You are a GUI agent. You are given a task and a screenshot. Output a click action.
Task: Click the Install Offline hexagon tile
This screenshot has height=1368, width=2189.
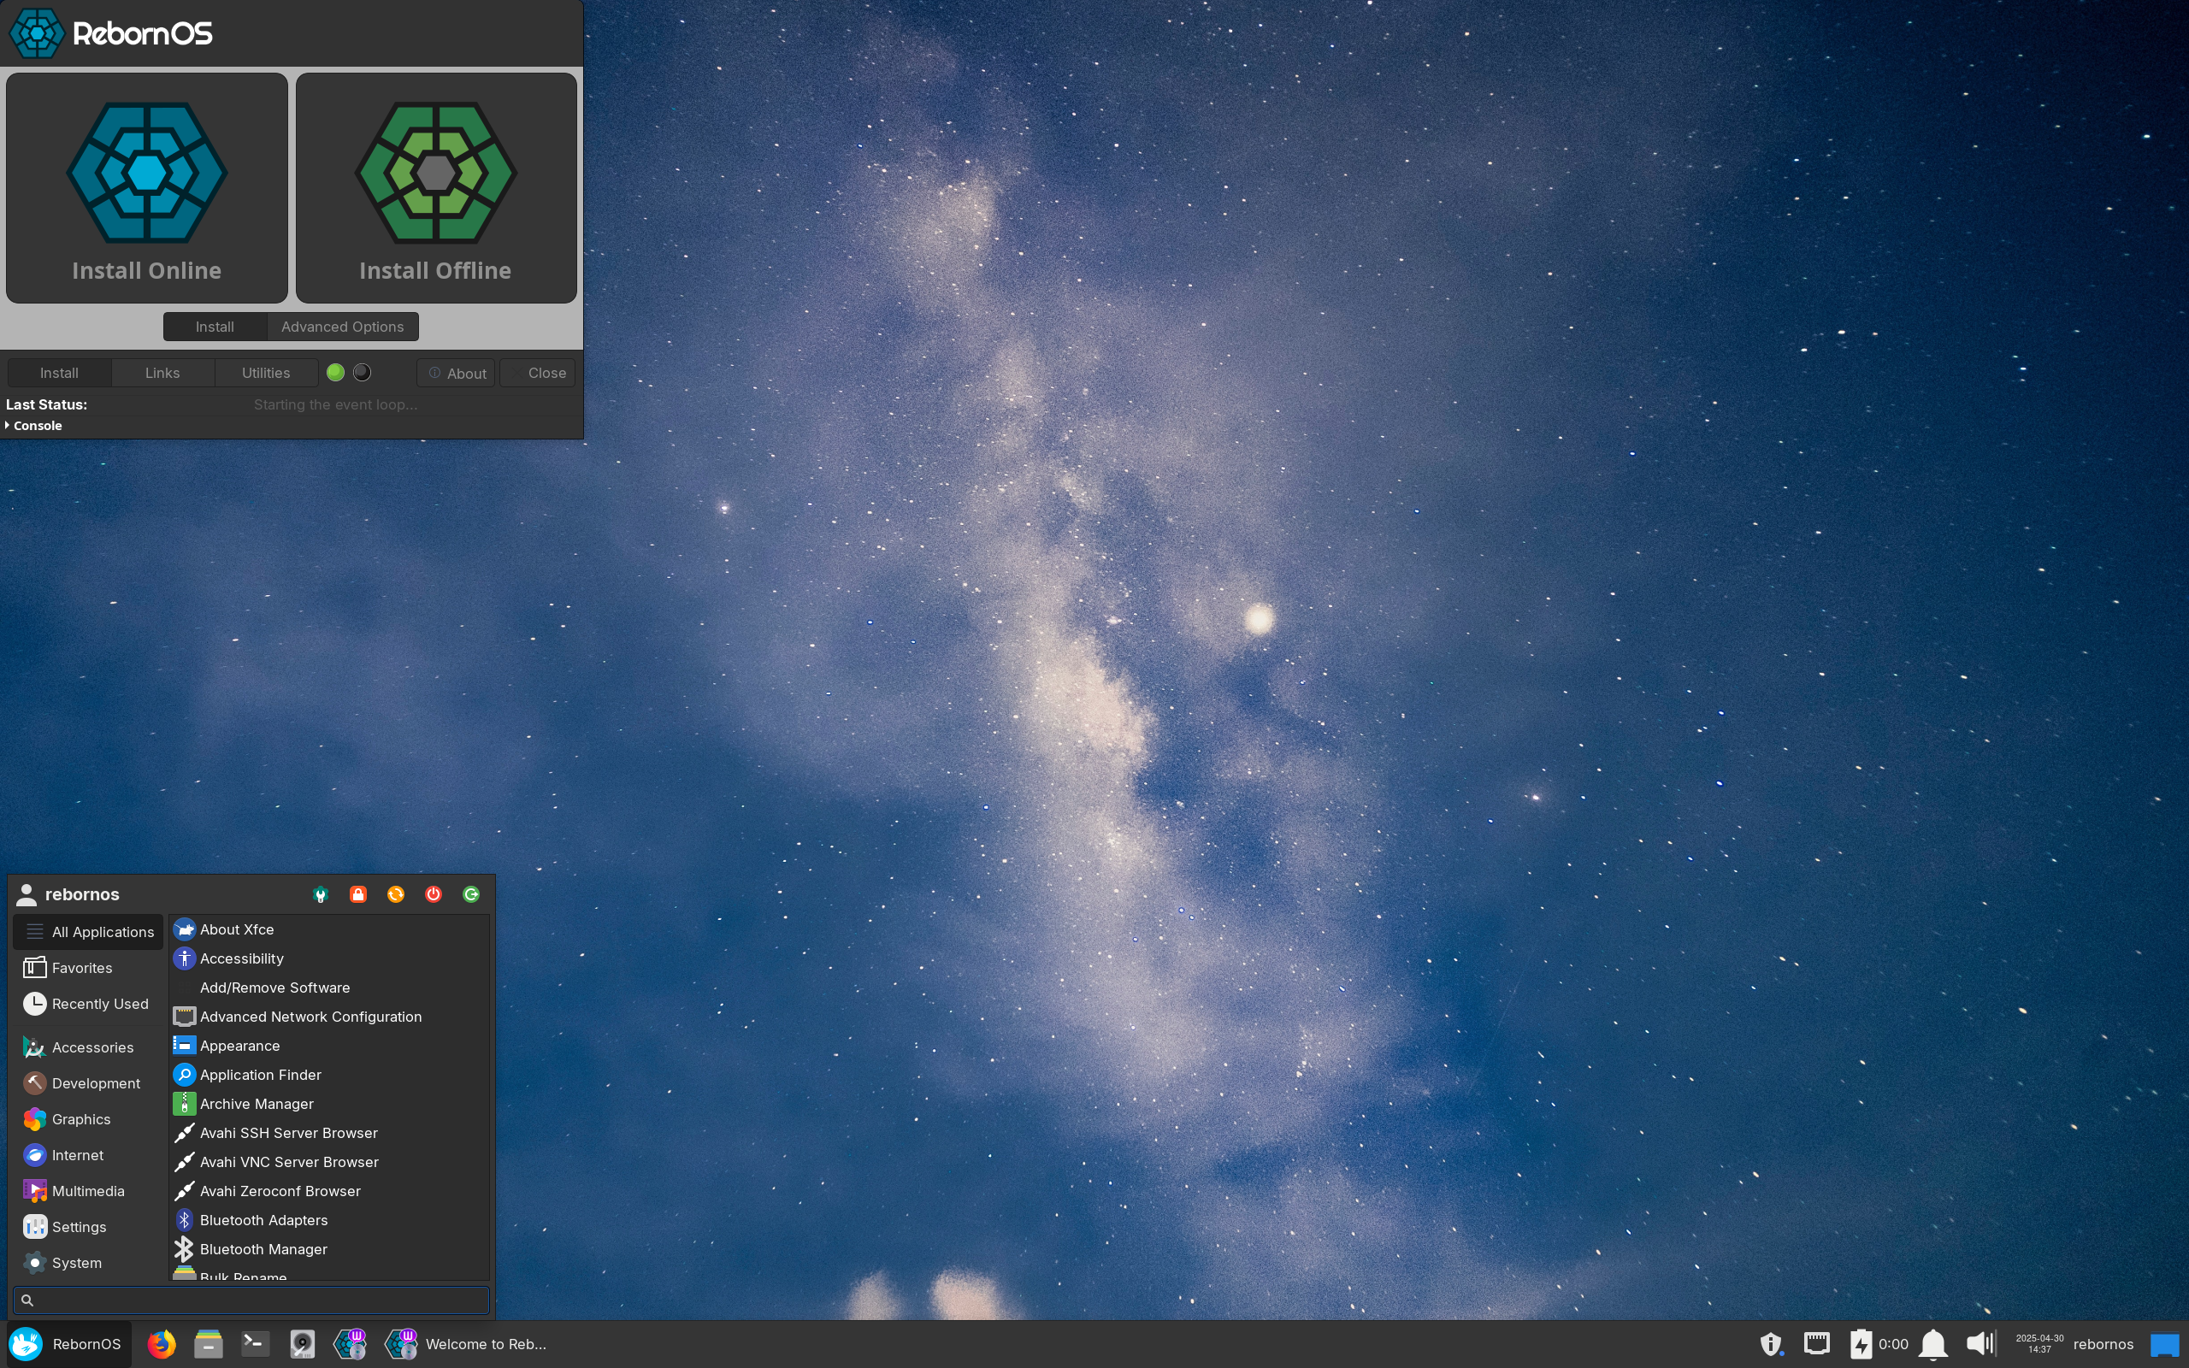436,188
